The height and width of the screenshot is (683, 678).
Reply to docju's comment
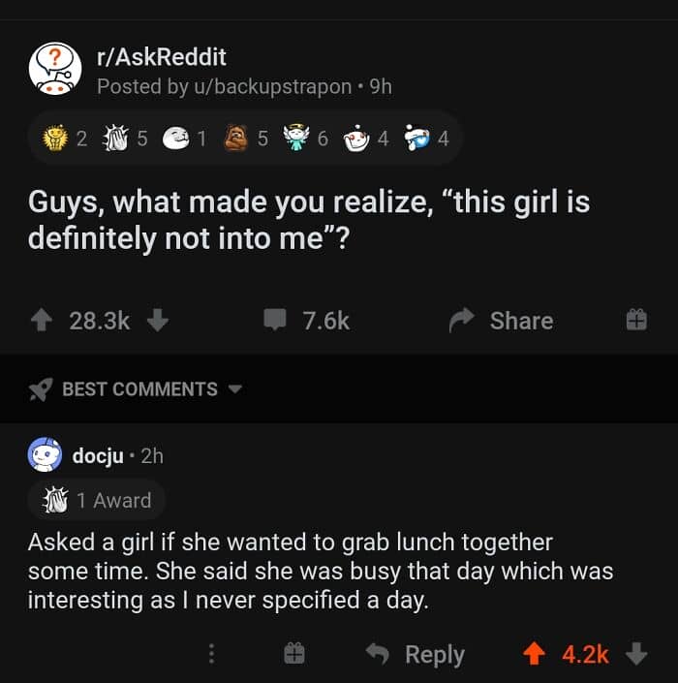416,655
